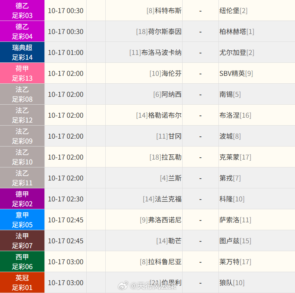295x293 pixels.
Task: Click score dash in 法兰克福 vs 科隆 row
Action: pyautogui.click(x=201, y=200)
